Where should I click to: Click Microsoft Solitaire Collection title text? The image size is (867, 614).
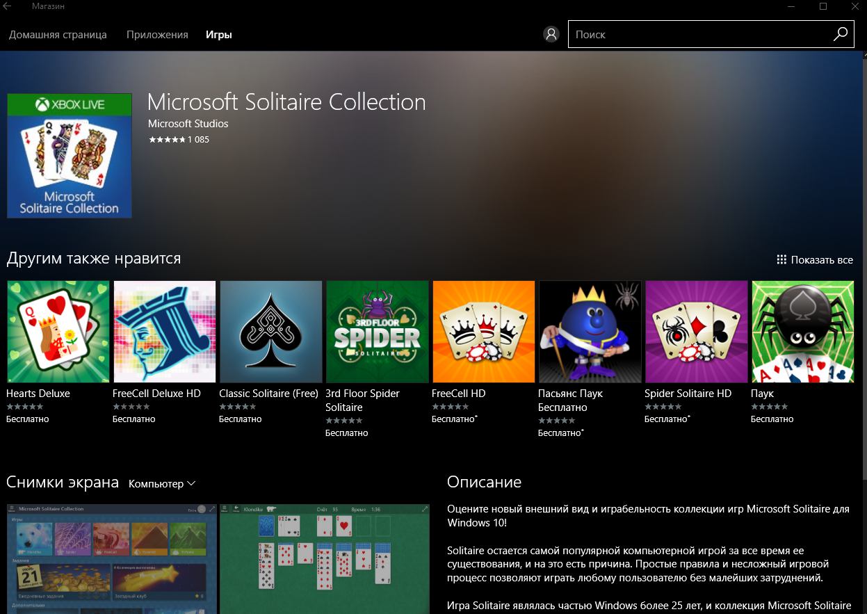point(286,102)
